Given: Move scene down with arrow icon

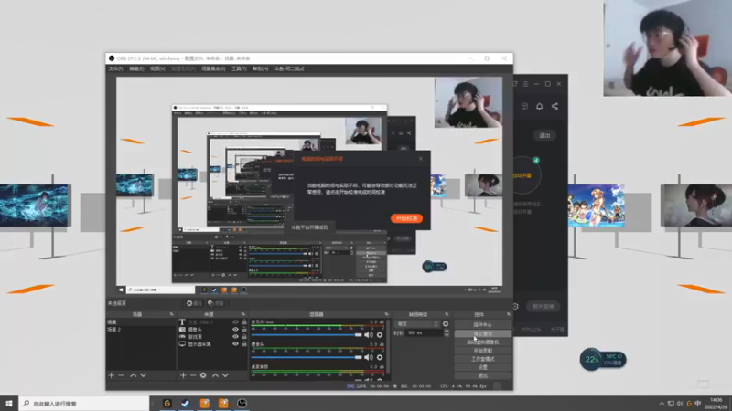Looking at the screenshot, I should [x=144, y=375].
